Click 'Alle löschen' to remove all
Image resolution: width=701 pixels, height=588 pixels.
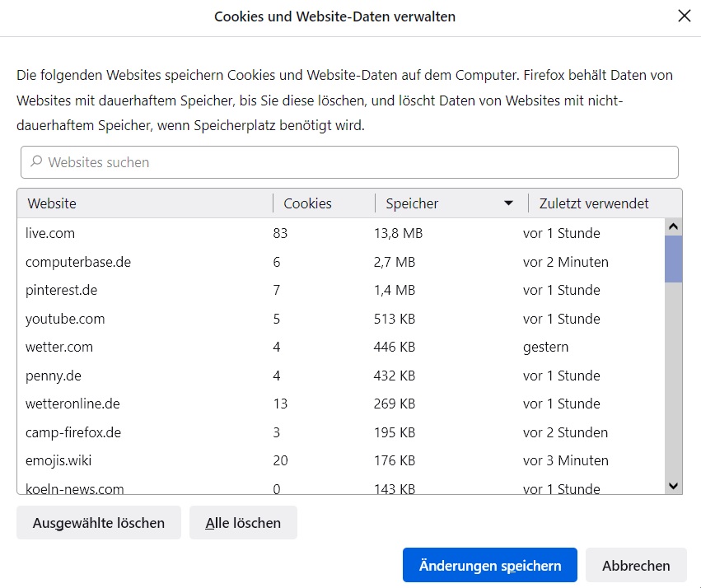click(243, 523)
